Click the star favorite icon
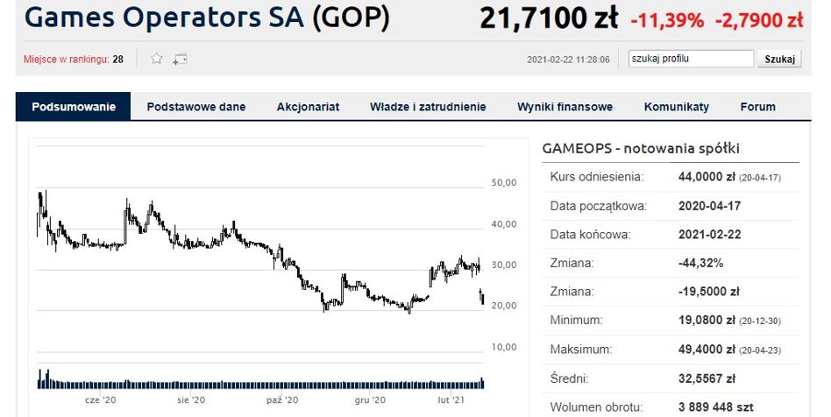 (x=157, y=59)
